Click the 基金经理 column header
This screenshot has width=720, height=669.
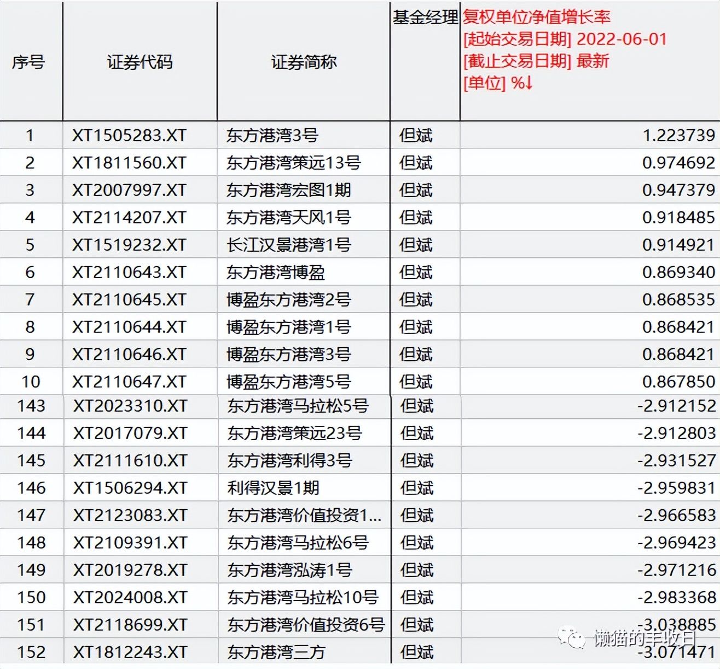tap(426, 17)
